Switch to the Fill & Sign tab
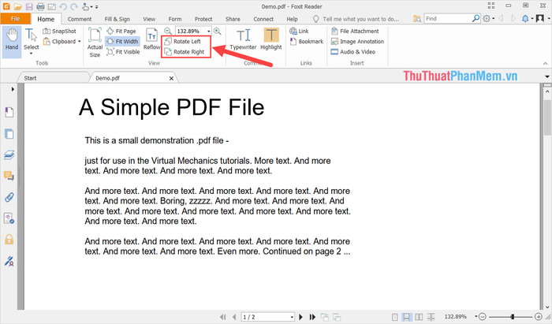 pyautogui.click(x=117, y=19)
